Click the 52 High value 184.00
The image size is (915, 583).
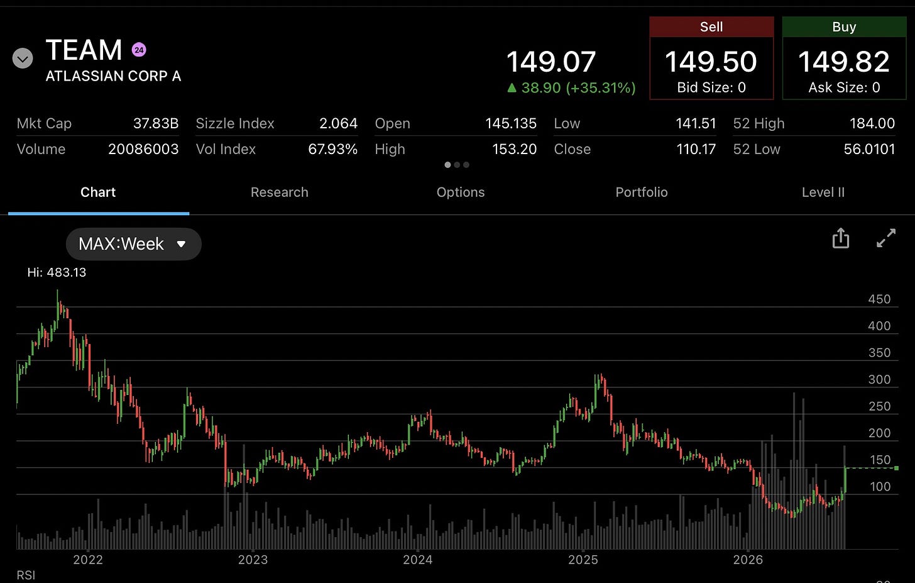872,123
